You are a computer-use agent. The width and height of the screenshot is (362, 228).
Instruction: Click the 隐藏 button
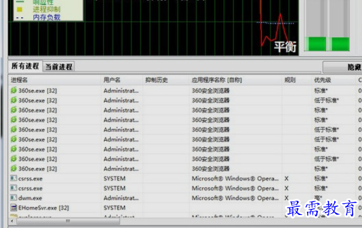click(343, 68)
